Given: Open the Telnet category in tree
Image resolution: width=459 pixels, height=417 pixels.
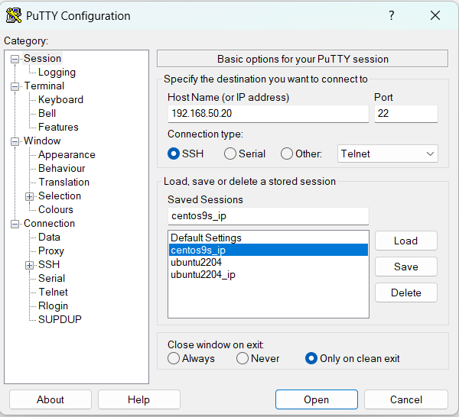Looking at the screenshot, I should tap(53, 292).
